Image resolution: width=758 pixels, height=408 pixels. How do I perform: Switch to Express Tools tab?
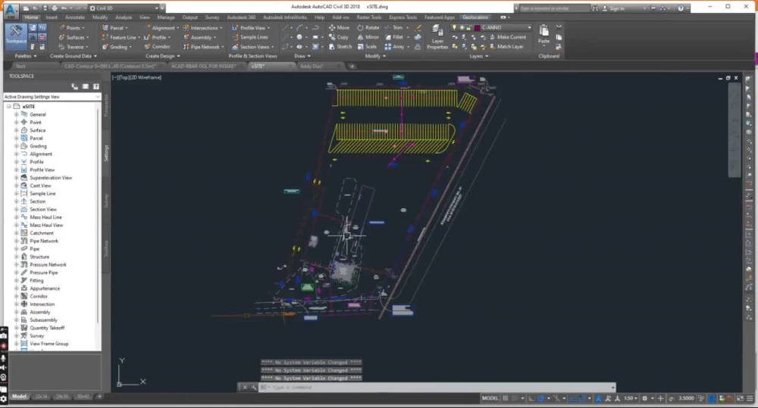(x=403, y=17)
